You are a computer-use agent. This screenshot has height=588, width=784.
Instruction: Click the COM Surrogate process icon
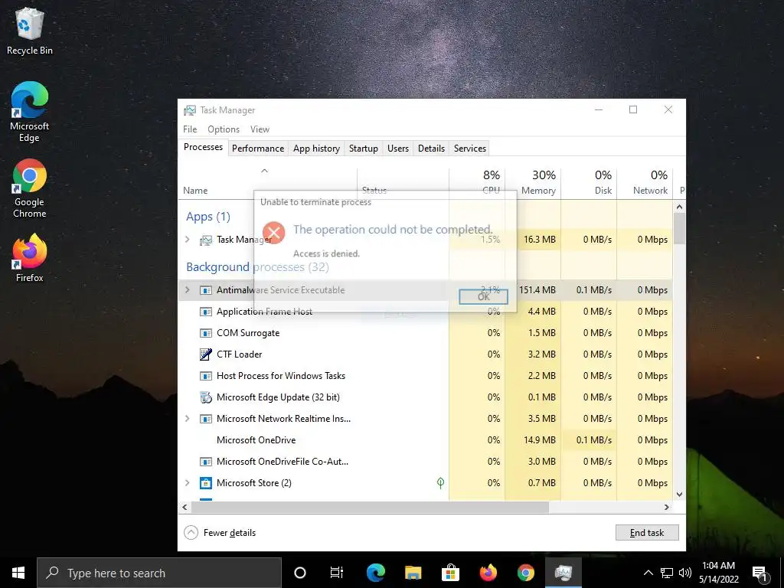(205, 333)
